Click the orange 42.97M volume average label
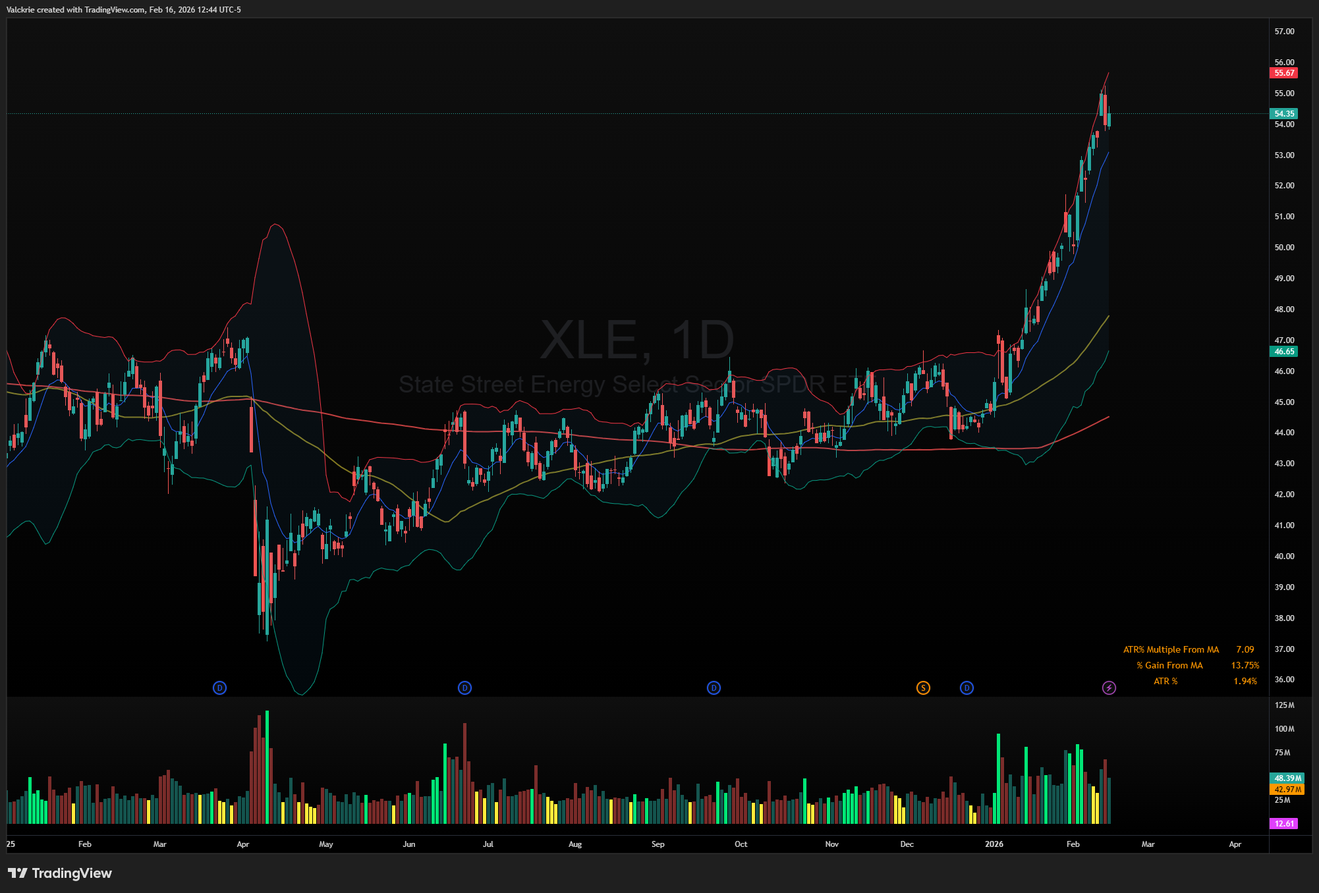1319x893 pixels. point(1287,789)
